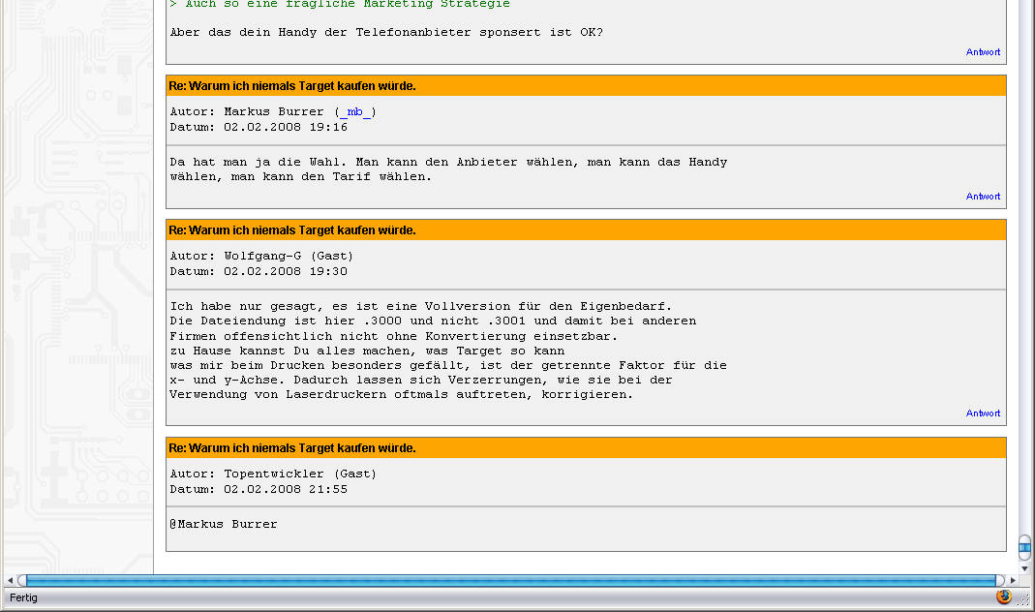
Task: Click the Firefox icon in status bar
Action: 1004,597
